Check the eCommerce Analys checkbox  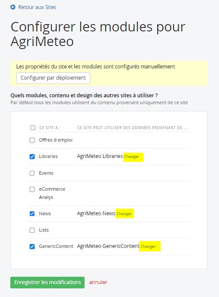(32, 189)
